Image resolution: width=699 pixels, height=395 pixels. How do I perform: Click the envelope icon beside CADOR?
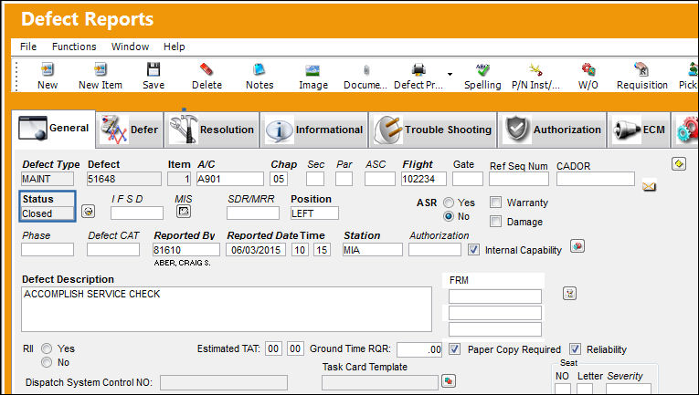pos(650,186)
